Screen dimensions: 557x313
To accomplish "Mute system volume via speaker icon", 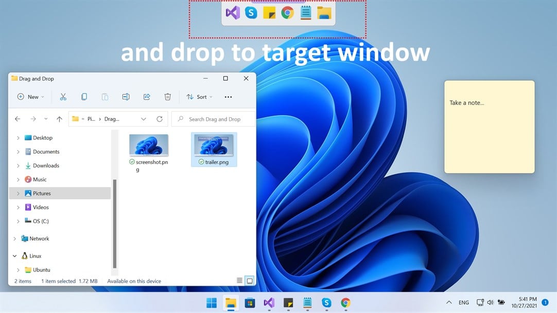I will point(490,302).
